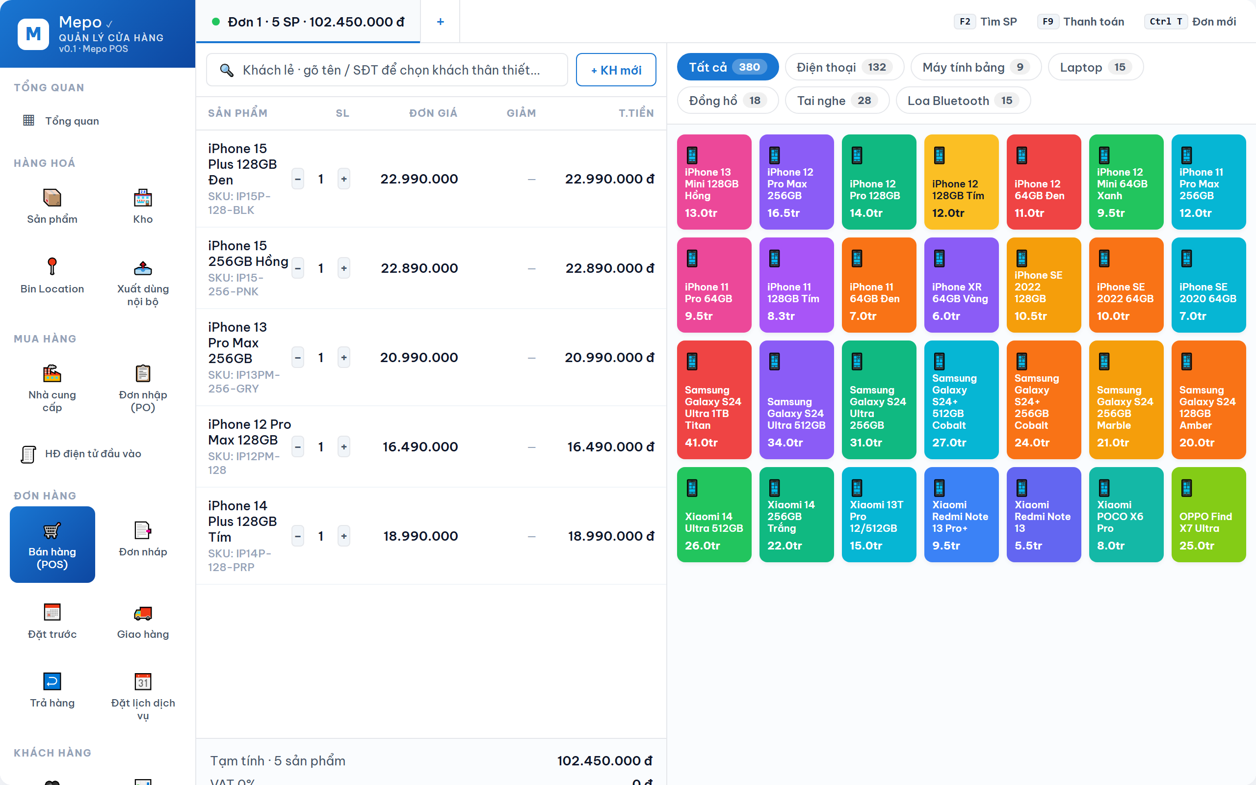Filter products by Điện thoại category

pyautogui.click(x=844, y=67)
